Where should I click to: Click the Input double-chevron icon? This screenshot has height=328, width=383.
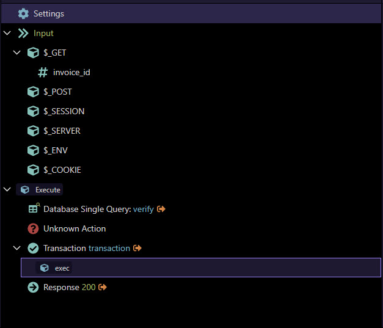[x=23, y=33]
